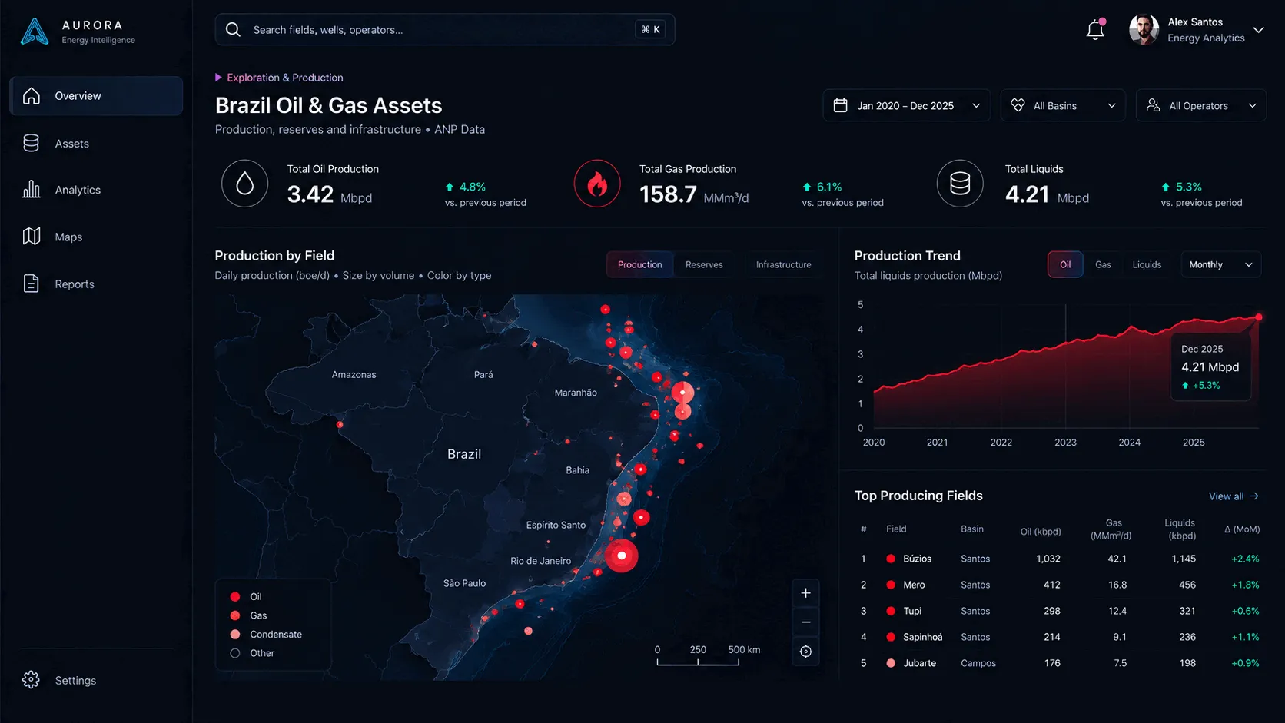Click Tupi field row name
Image resolution: width=1285 pixels, height=723 pixels.
pos(912,611)
